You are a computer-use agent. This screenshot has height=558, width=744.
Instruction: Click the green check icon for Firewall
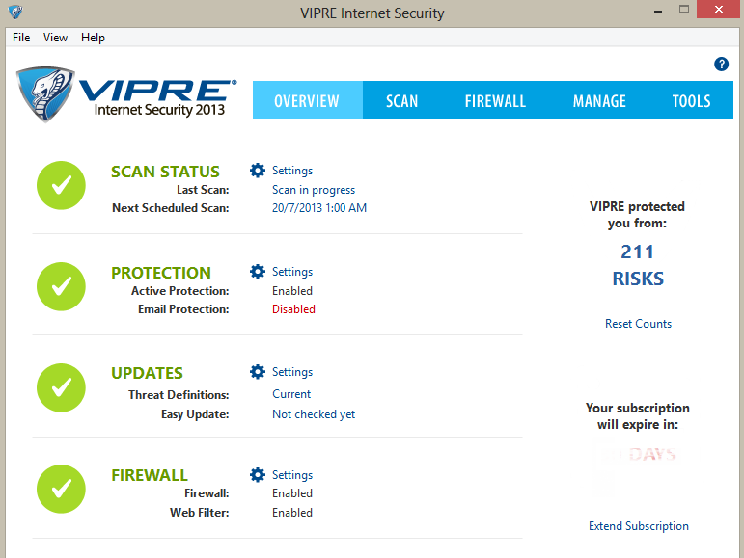(x=61, y=489)
